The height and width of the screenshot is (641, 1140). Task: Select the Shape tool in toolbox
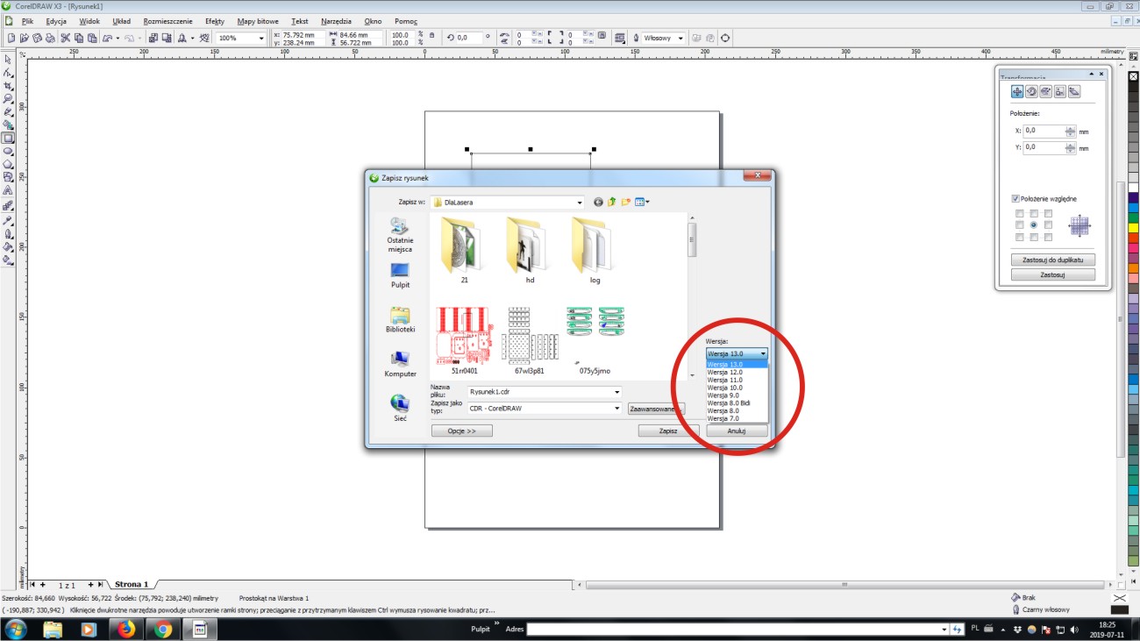coord(8,73)
